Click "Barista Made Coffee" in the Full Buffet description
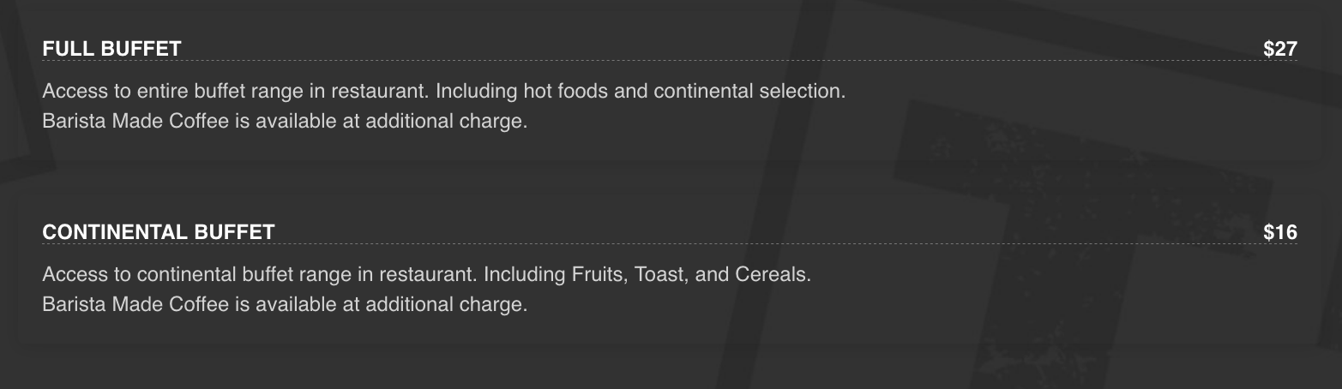Screen dimensions: 1342x389 point(135,121)
